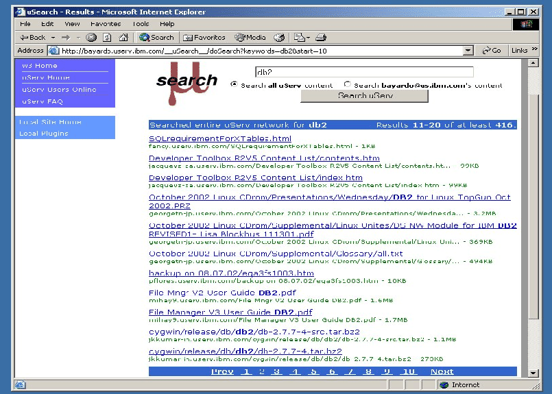Open the Media toolbar button
The image size is (552, 394).
tap(250, 37)
